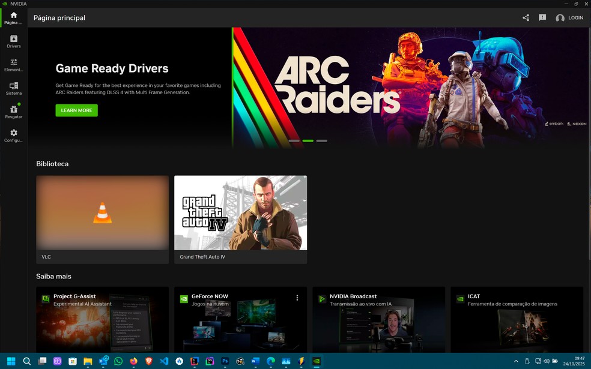This screenshot has height=369, width=591.
Task: Open Configurações gear in the sidebar
Action: coord(14,136)
